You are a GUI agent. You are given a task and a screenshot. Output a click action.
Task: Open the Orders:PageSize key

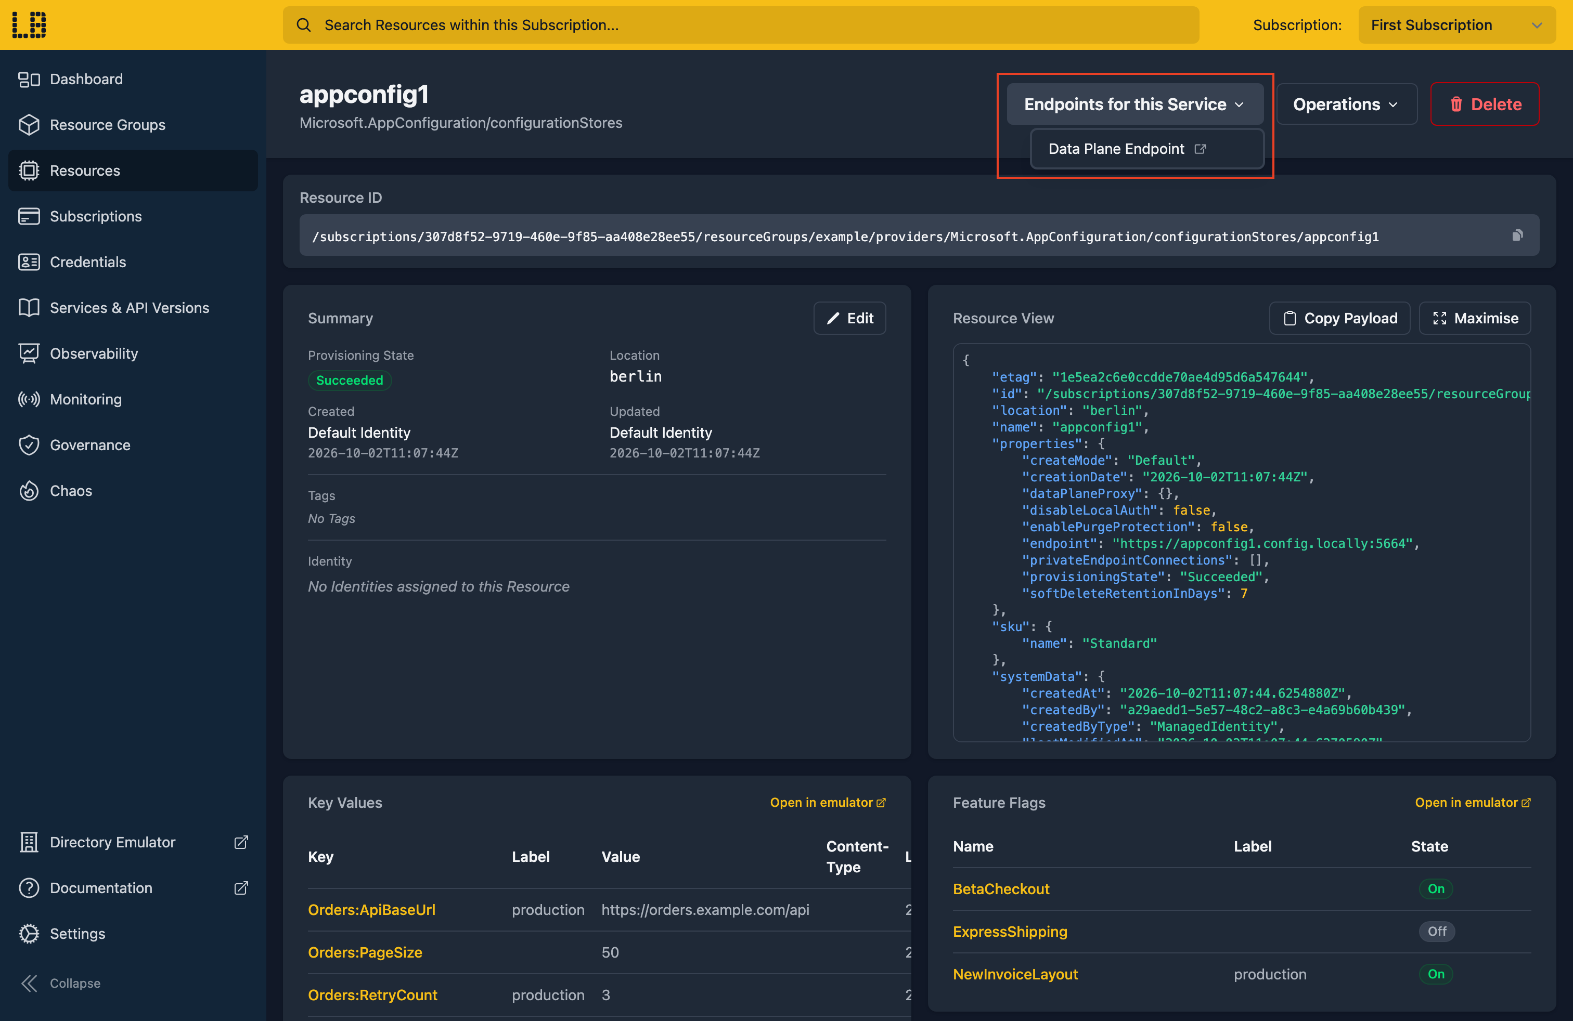point(365,952)
